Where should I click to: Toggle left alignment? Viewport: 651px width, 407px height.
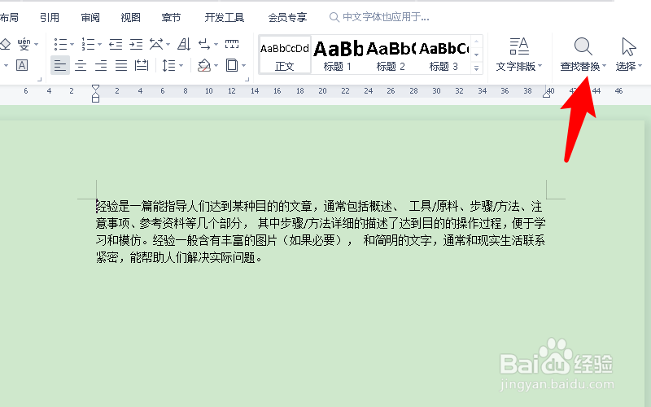tap(60, 65)
